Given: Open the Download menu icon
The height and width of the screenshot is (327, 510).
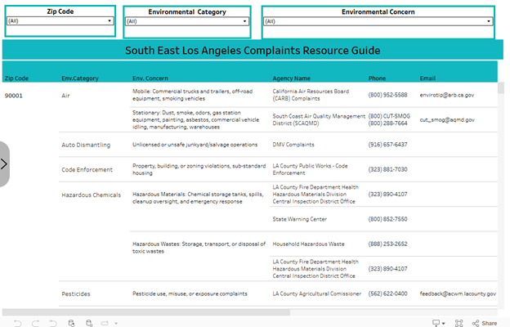Looking at the screenshot, I should point(438,323).
